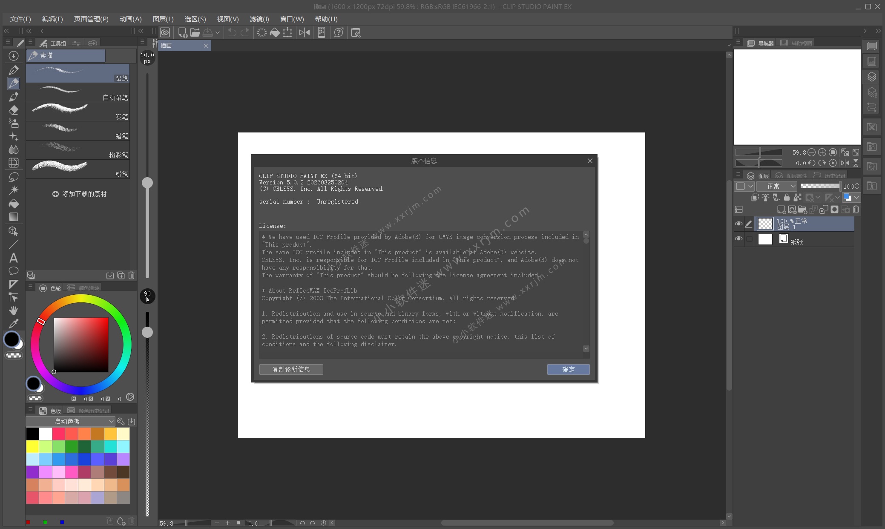Toggle the transparent color swatch below the main color
The image size is (885, 529).
click(13, 355)
